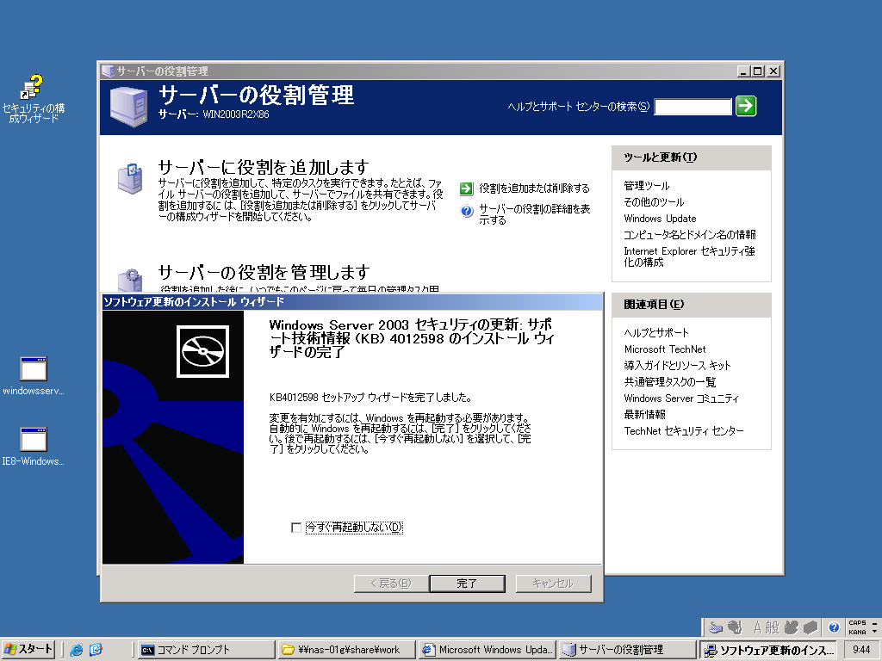Click the 完了 button to finish the wizard

pos(467,583)
